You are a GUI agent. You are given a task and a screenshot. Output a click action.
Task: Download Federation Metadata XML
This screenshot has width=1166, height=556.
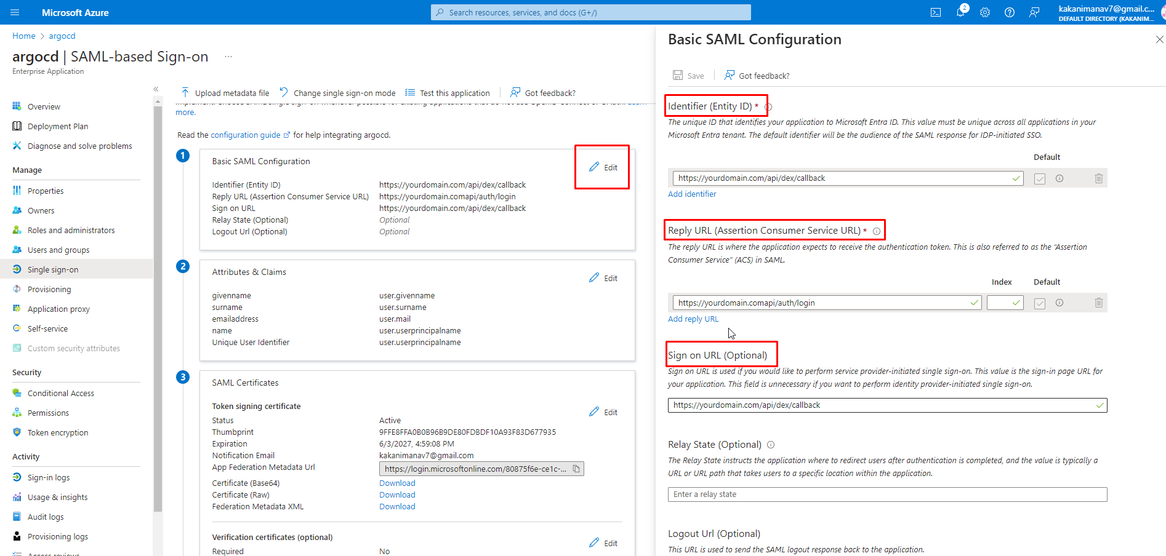click(x=397, y=506)
